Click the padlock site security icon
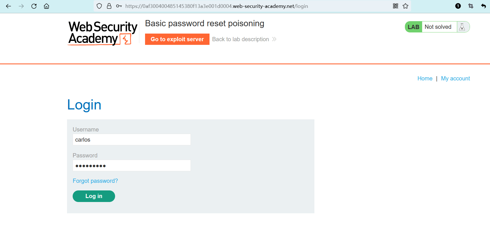The width and height of the screenshot is (490, 235). point(109,6)
